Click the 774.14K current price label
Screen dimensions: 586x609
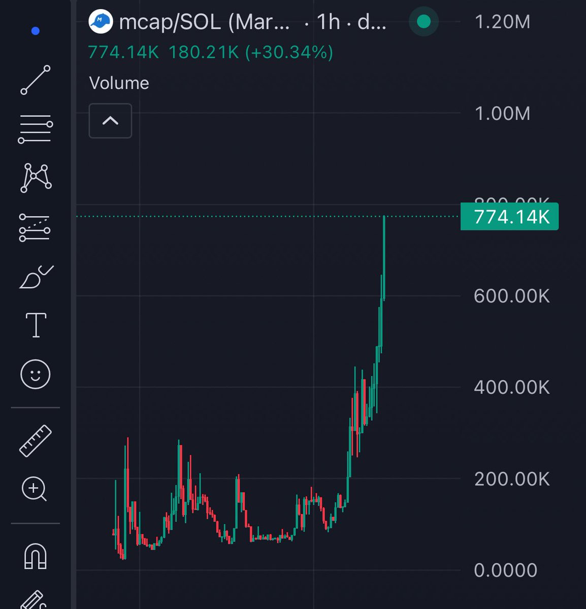tap(509, 217)
